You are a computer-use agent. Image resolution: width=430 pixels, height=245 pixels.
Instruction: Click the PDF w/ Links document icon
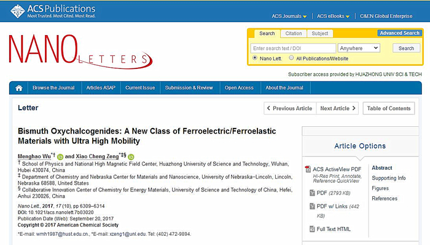coord(312,206)
